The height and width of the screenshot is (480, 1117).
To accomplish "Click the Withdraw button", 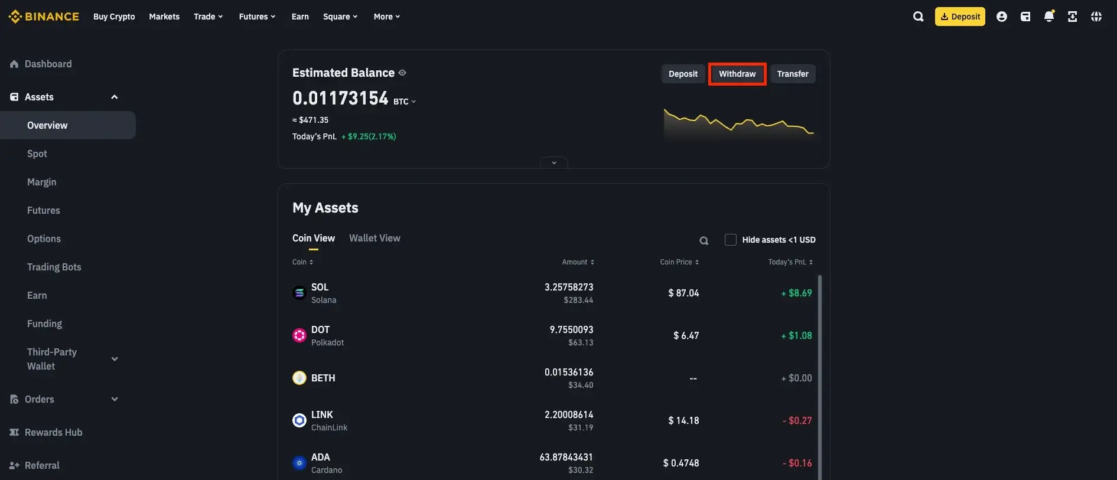I will coord(737,74).
